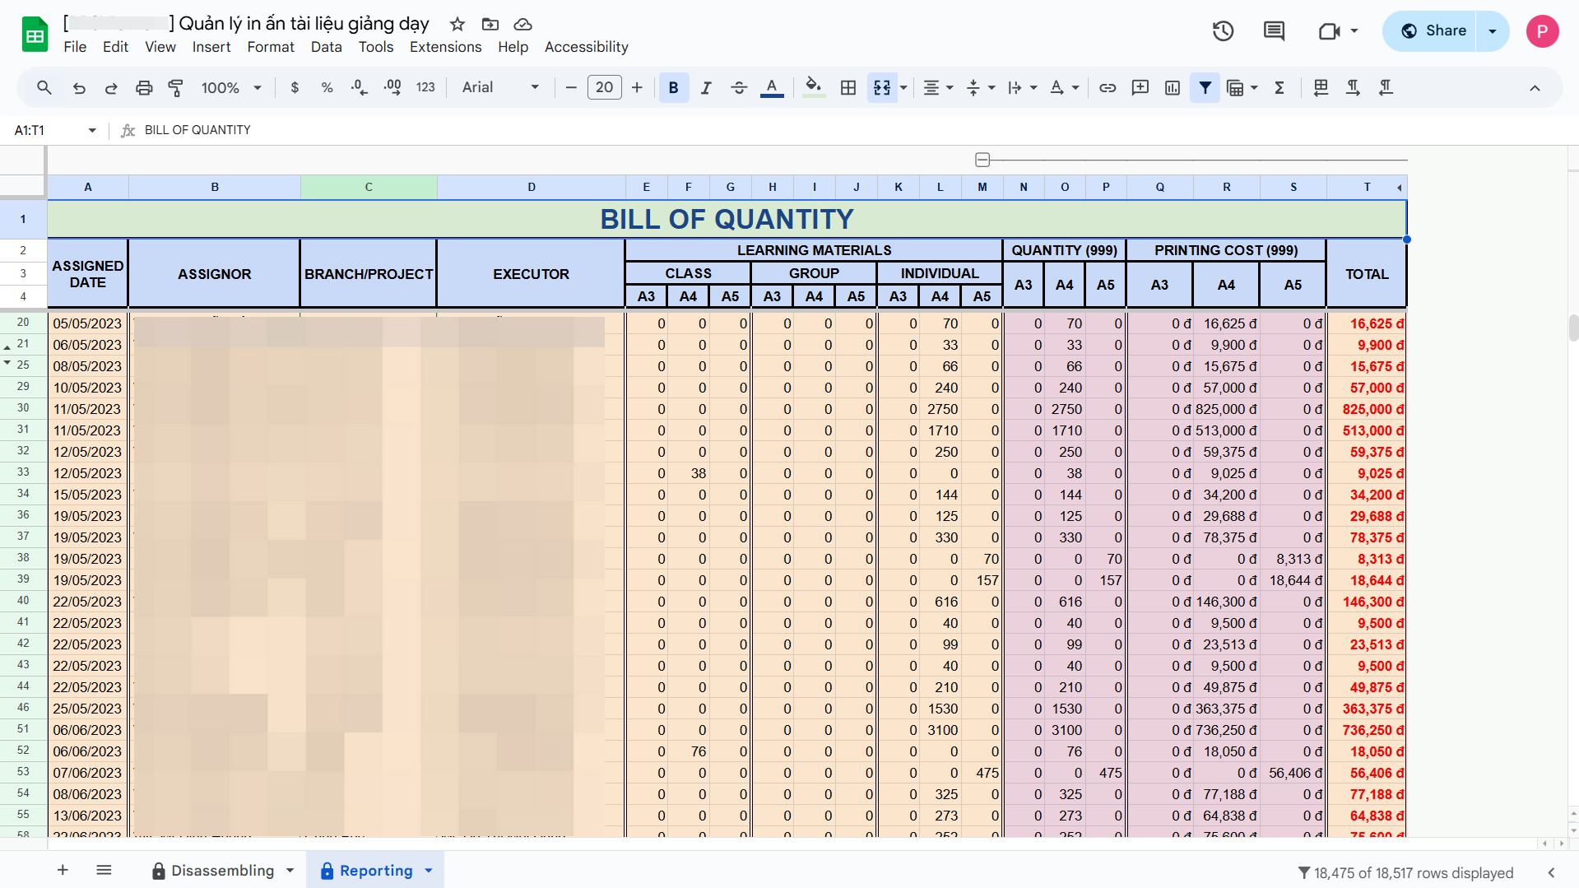Expand the 100% zoom dropdown

[x=231, y=88]
